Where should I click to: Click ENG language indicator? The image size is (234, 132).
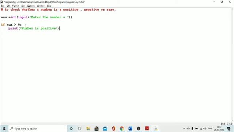(210, 129)
